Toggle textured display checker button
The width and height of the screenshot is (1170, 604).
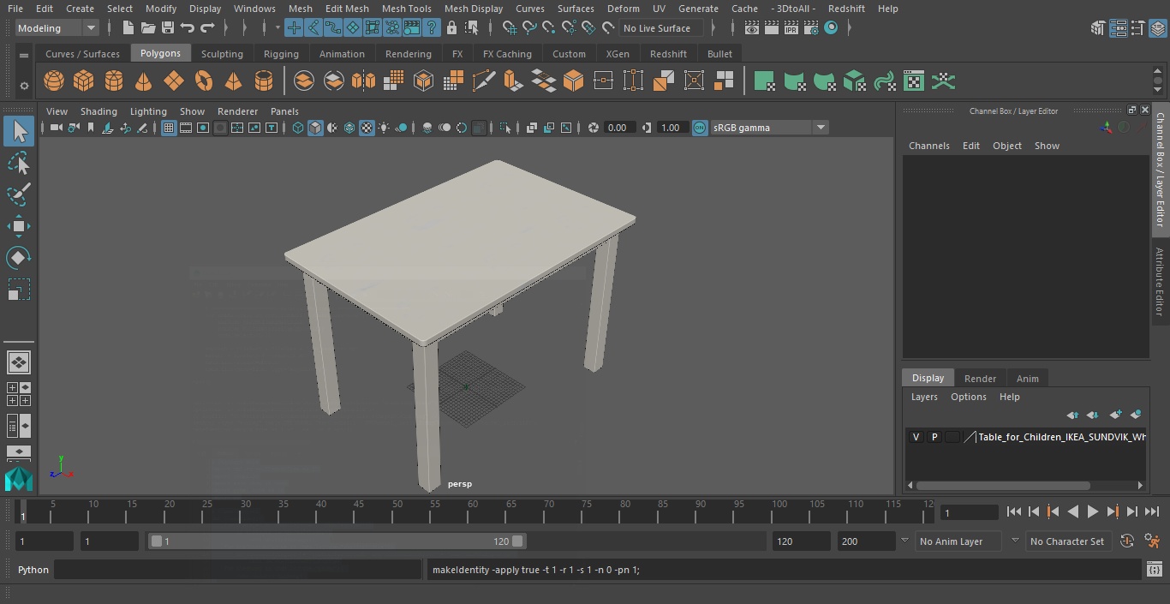pyautogui.click(x=367, y=128)
